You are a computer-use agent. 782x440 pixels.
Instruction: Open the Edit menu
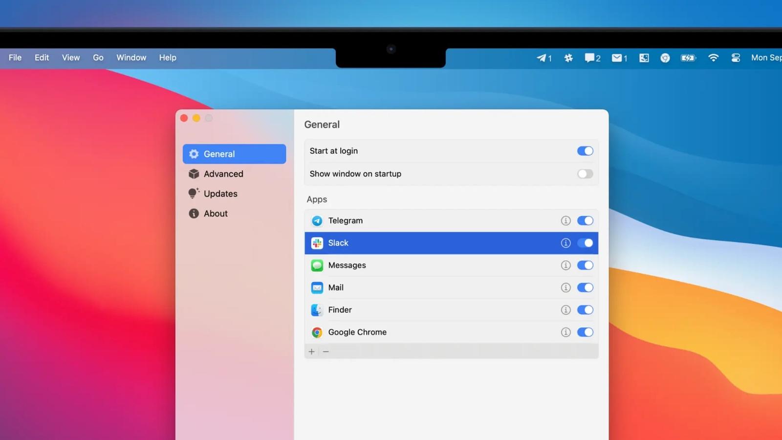tap(42, 58)
